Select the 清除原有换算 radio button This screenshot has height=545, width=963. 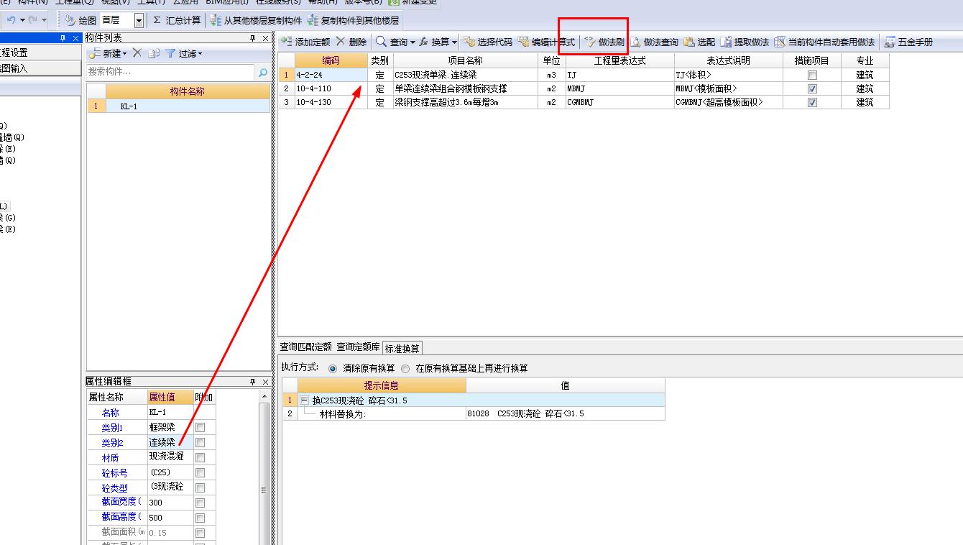pyautogui.click(x=332, y=368)
